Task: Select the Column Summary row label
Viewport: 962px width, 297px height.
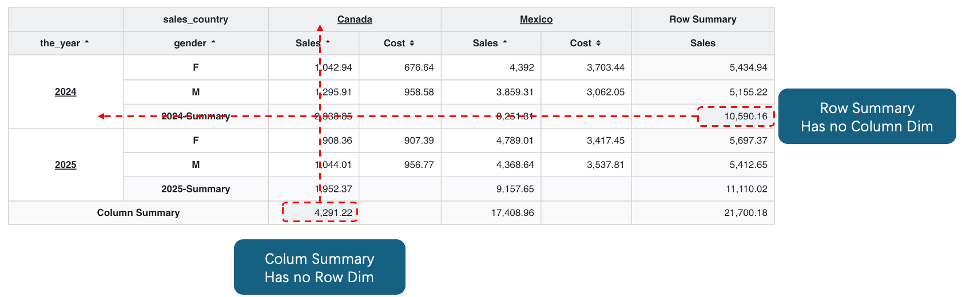Action: [x=138, y=213]
